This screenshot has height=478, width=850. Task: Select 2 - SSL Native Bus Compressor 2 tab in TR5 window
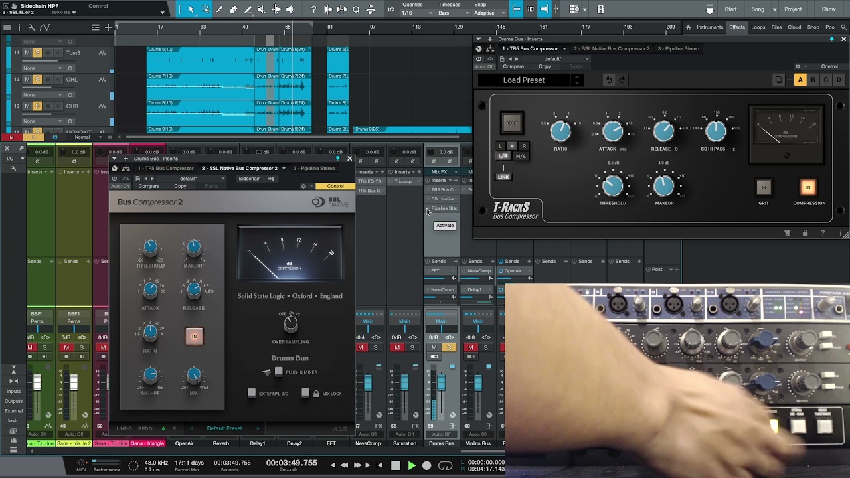(x=612, y=48)
